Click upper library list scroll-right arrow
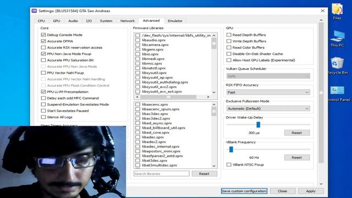Screen dimensions: 352x198 coord(208,97)
